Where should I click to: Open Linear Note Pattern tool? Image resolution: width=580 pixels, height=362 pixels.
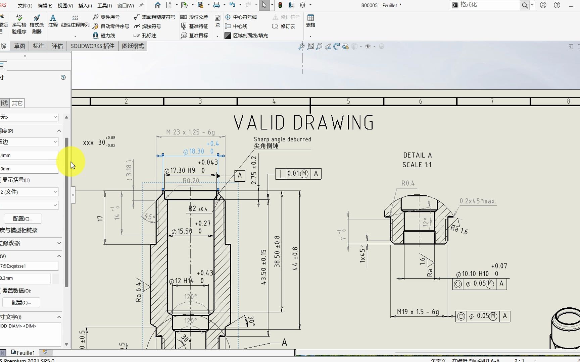click(x=75, y=21)
